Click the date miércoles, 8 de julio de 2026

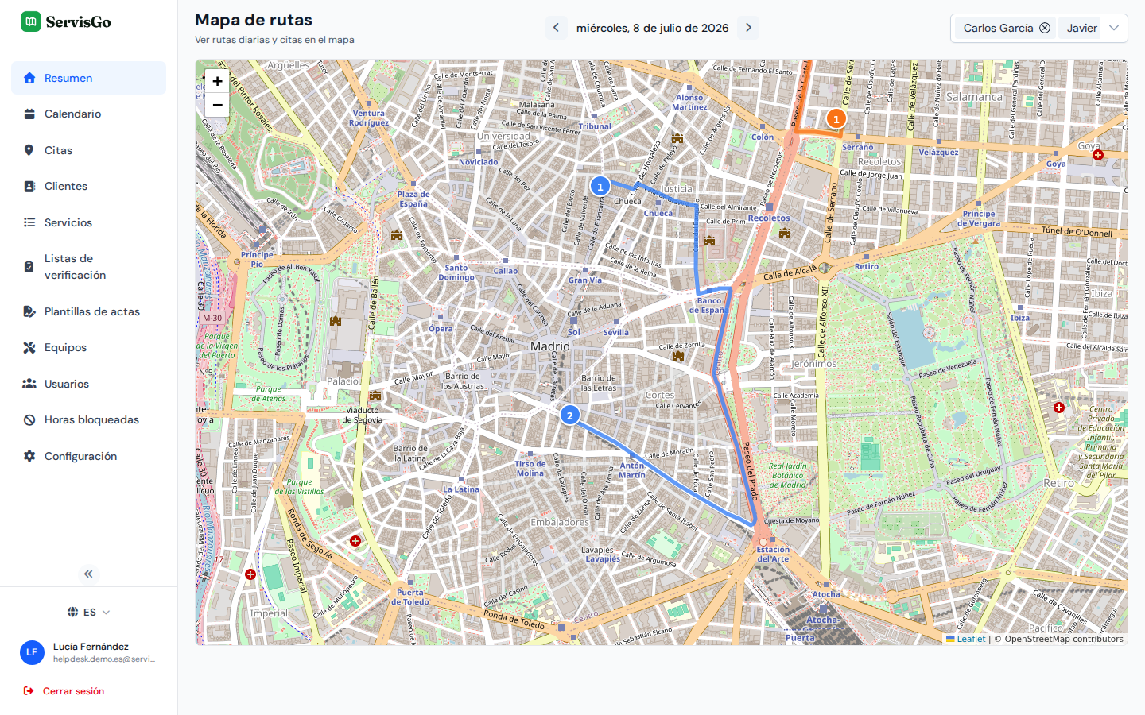tap(652, 28)
